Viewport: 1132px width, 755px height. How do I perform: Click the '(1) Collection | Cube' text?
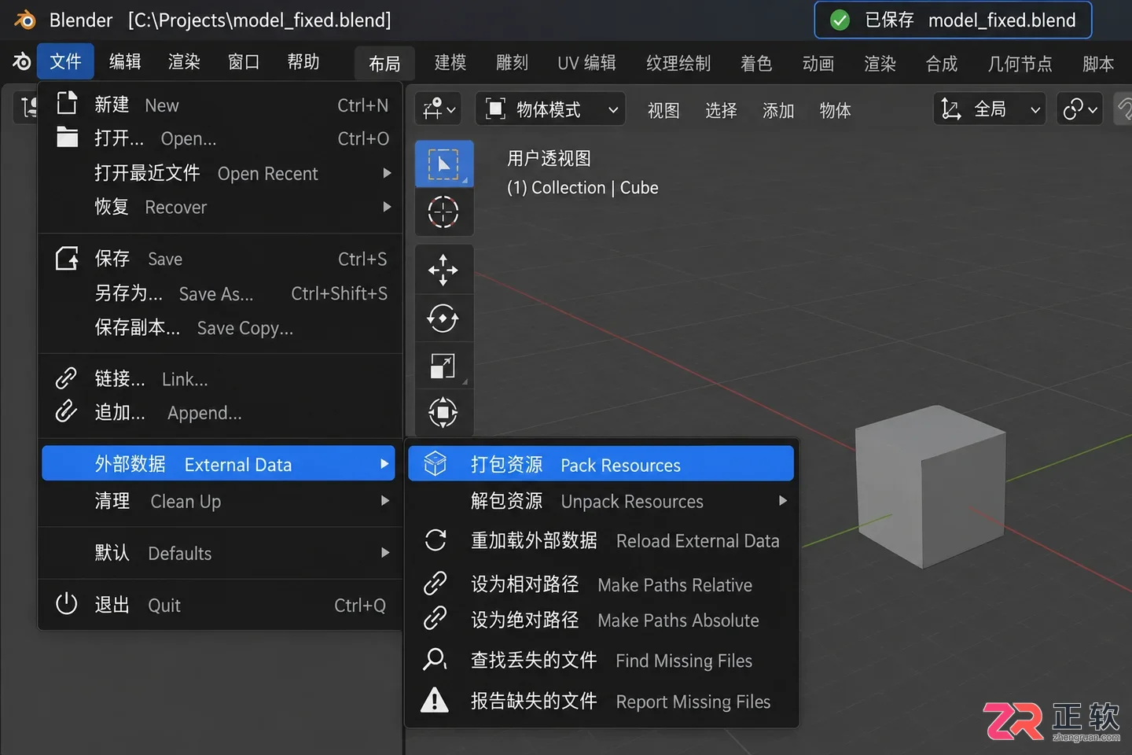[x=583, y=188]
